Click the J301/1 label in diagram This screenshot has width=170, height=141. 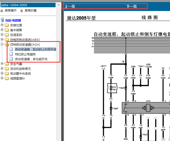coord(103,66)
